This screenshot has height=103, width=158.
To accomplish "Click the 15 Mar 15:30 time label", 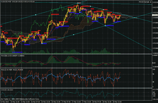I will [x=15, y=102].
